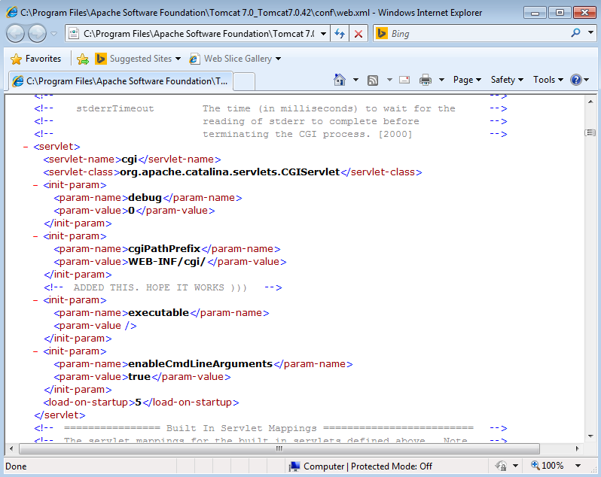Open a new blank tab
This screenshot has width=601, height=477.
click(x=244, y=81)
